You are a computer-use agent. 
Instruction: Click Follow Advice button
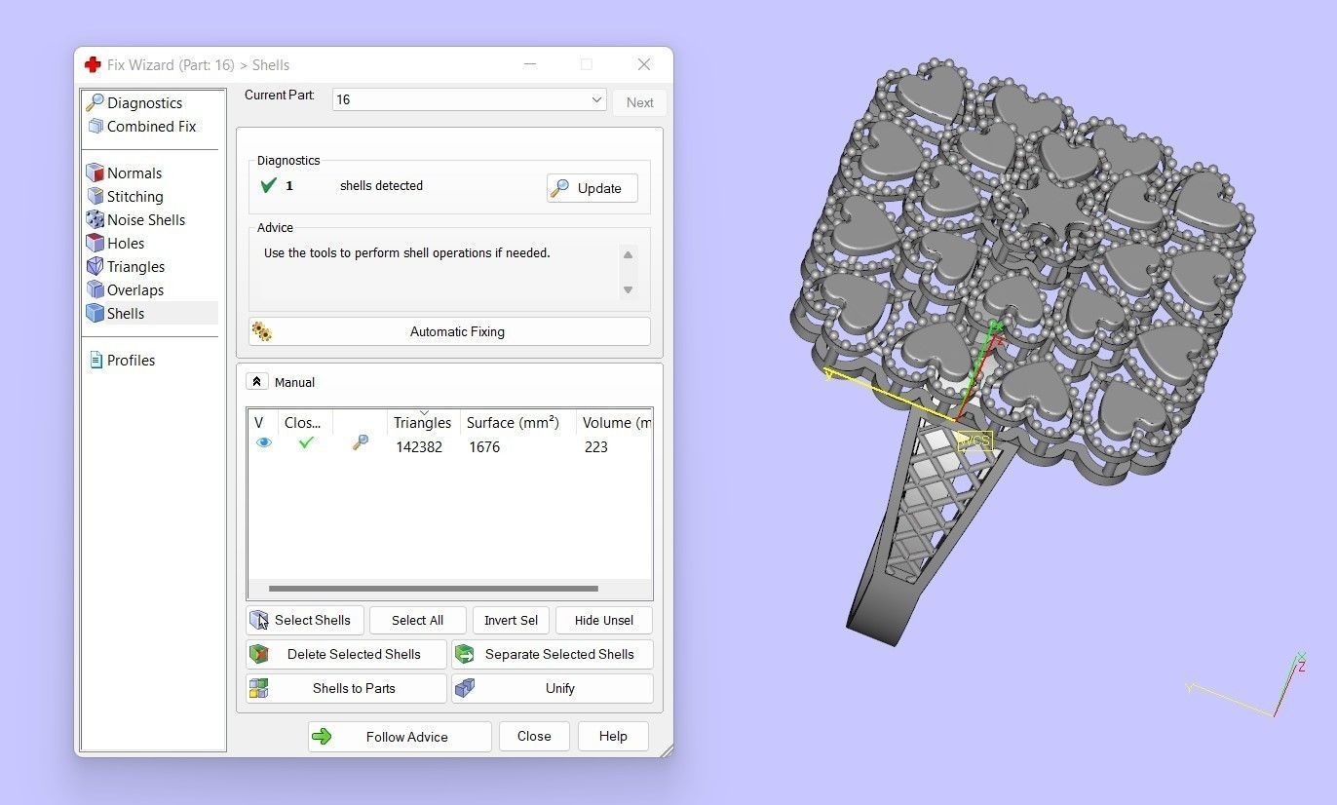[x=400, y=737]
